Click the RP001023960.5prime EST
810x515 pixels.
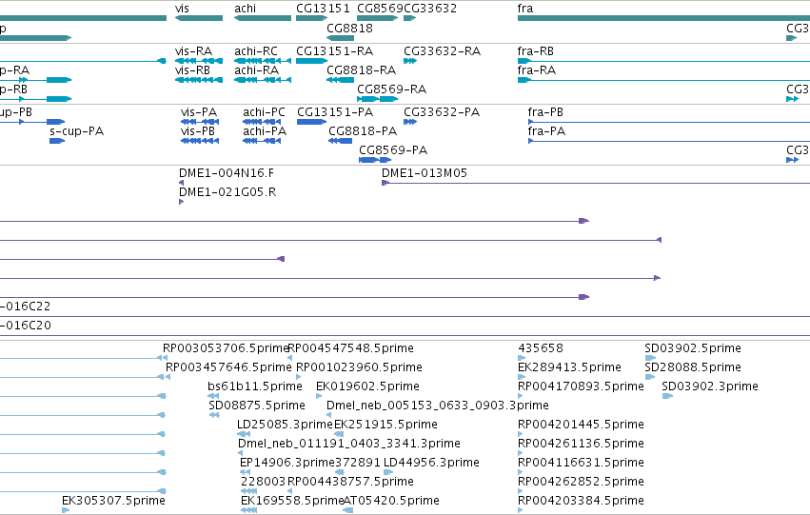click(299, 377)
